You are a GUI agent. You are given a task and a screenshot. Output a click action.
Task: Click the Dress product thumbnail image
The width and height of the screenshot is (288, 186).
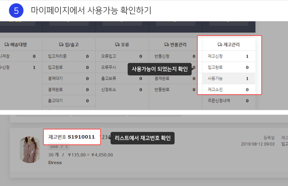pyautogui.click(x=30, y=149)
